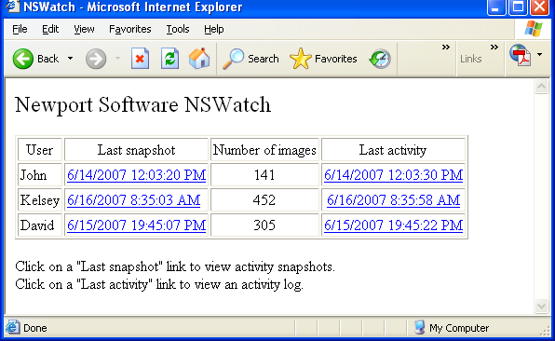555x341 pixels.
Task: Click the image count "141"
Action: click(264, 175)
